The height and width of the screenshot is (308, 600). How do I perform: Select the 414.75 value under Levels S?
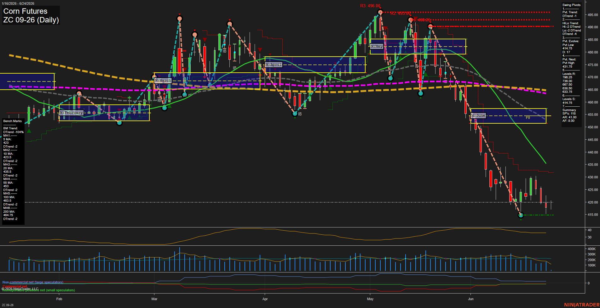click(567, 103)
